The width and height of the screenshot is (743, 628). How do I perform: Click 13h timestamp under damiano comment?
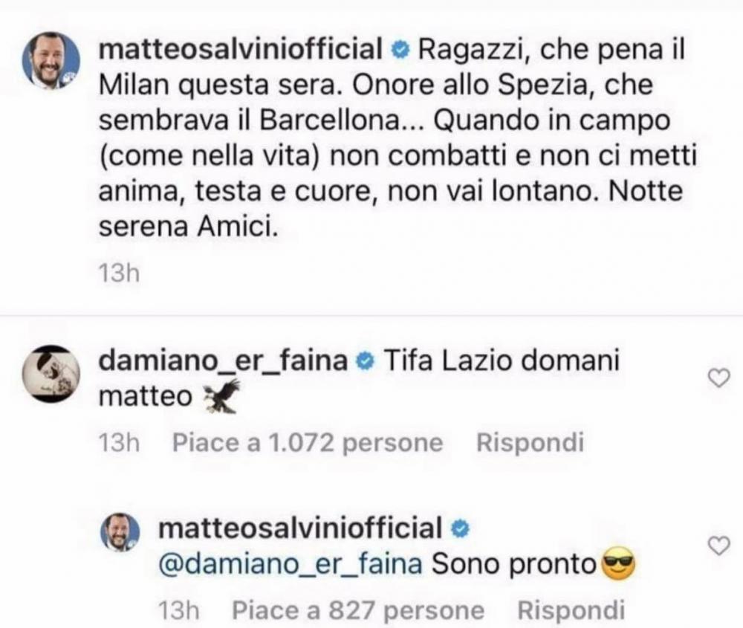click(119, 443)
